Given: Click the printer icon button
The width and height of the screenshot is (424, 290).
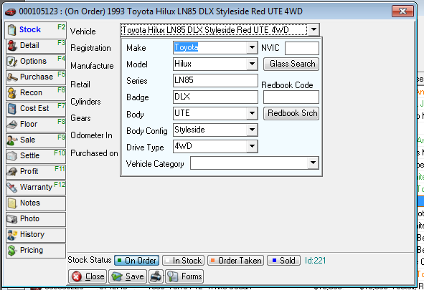Looking at the screenshot, I should click(156, 276).
